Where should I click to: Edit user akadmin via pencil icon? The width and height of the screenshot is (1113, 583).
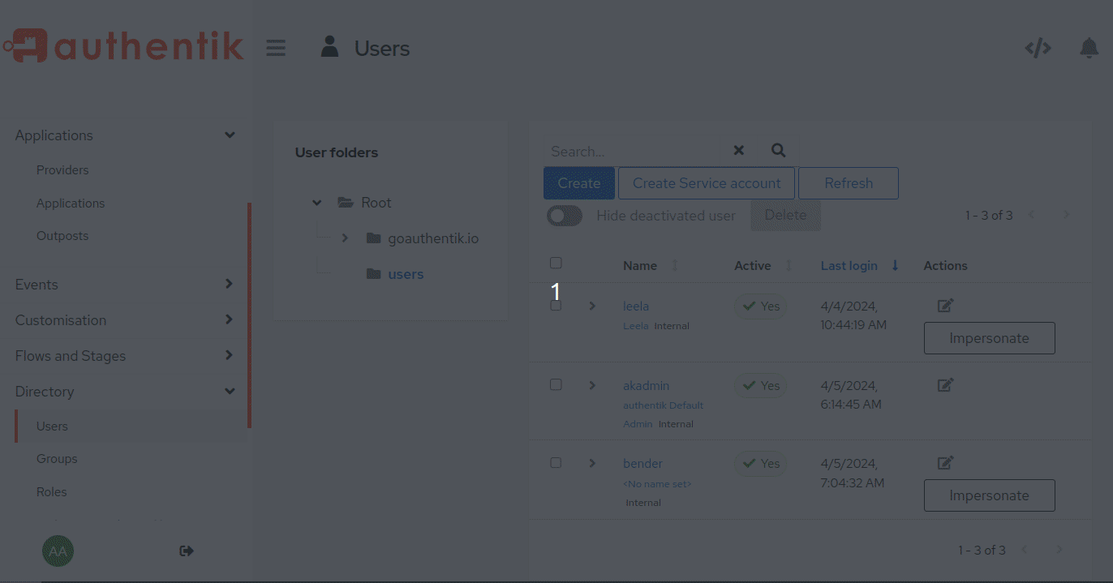[x=945, y=385]
